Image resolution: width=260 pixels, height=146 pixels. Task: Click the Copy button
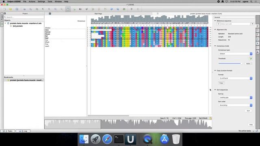pyautogui.click(x=221, y=83)
